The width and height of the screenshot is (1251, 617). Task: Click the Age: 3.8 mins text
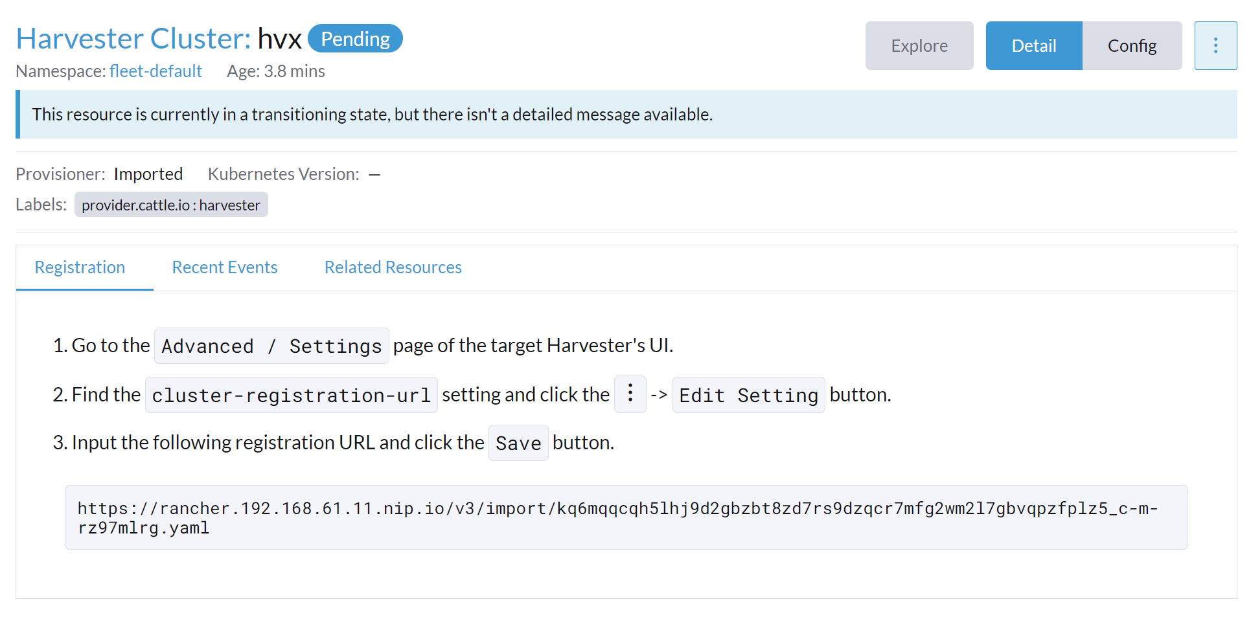click(x=276, y=71)
